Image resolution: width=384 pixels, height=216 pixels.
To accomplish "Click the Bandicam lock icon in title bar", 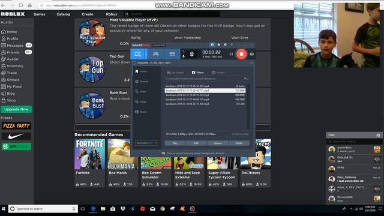I will click(x=212, y=45).
